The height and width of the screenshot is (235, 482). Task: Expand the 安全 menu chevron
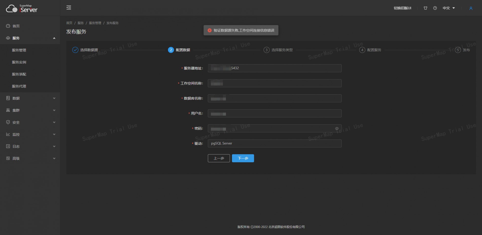coord(54,122)
